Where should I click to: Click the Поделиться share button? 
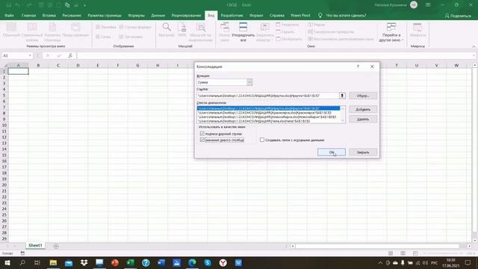458,16
